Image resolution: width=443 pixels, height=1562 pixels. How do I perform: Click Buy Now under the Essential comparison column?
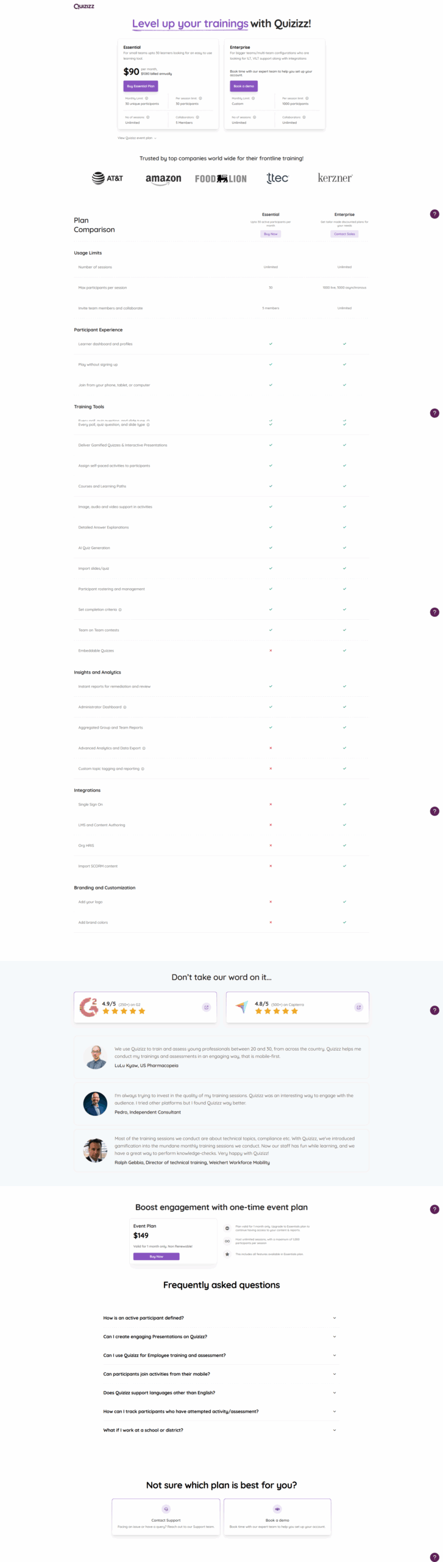coord(271,234)
